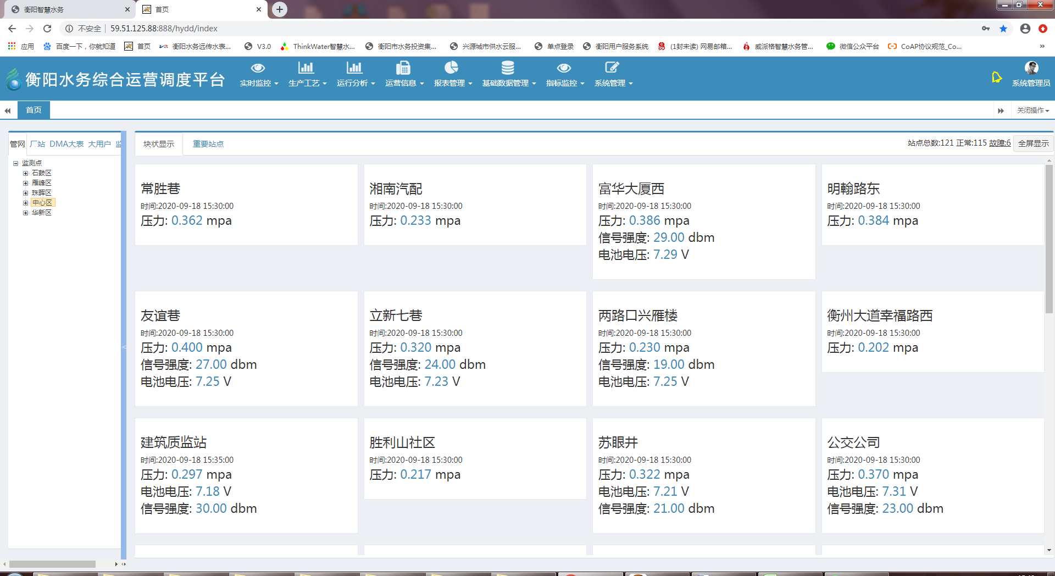Open the 报表管理 pie chart icon

[451, 68]
